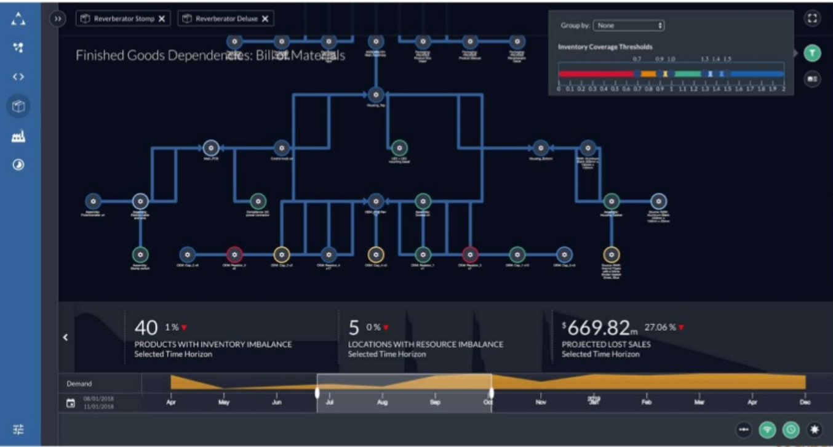Viewport: 833px width, 447px height.
Task: Click the fullscreen expand icon at top right
Action: 811,18
